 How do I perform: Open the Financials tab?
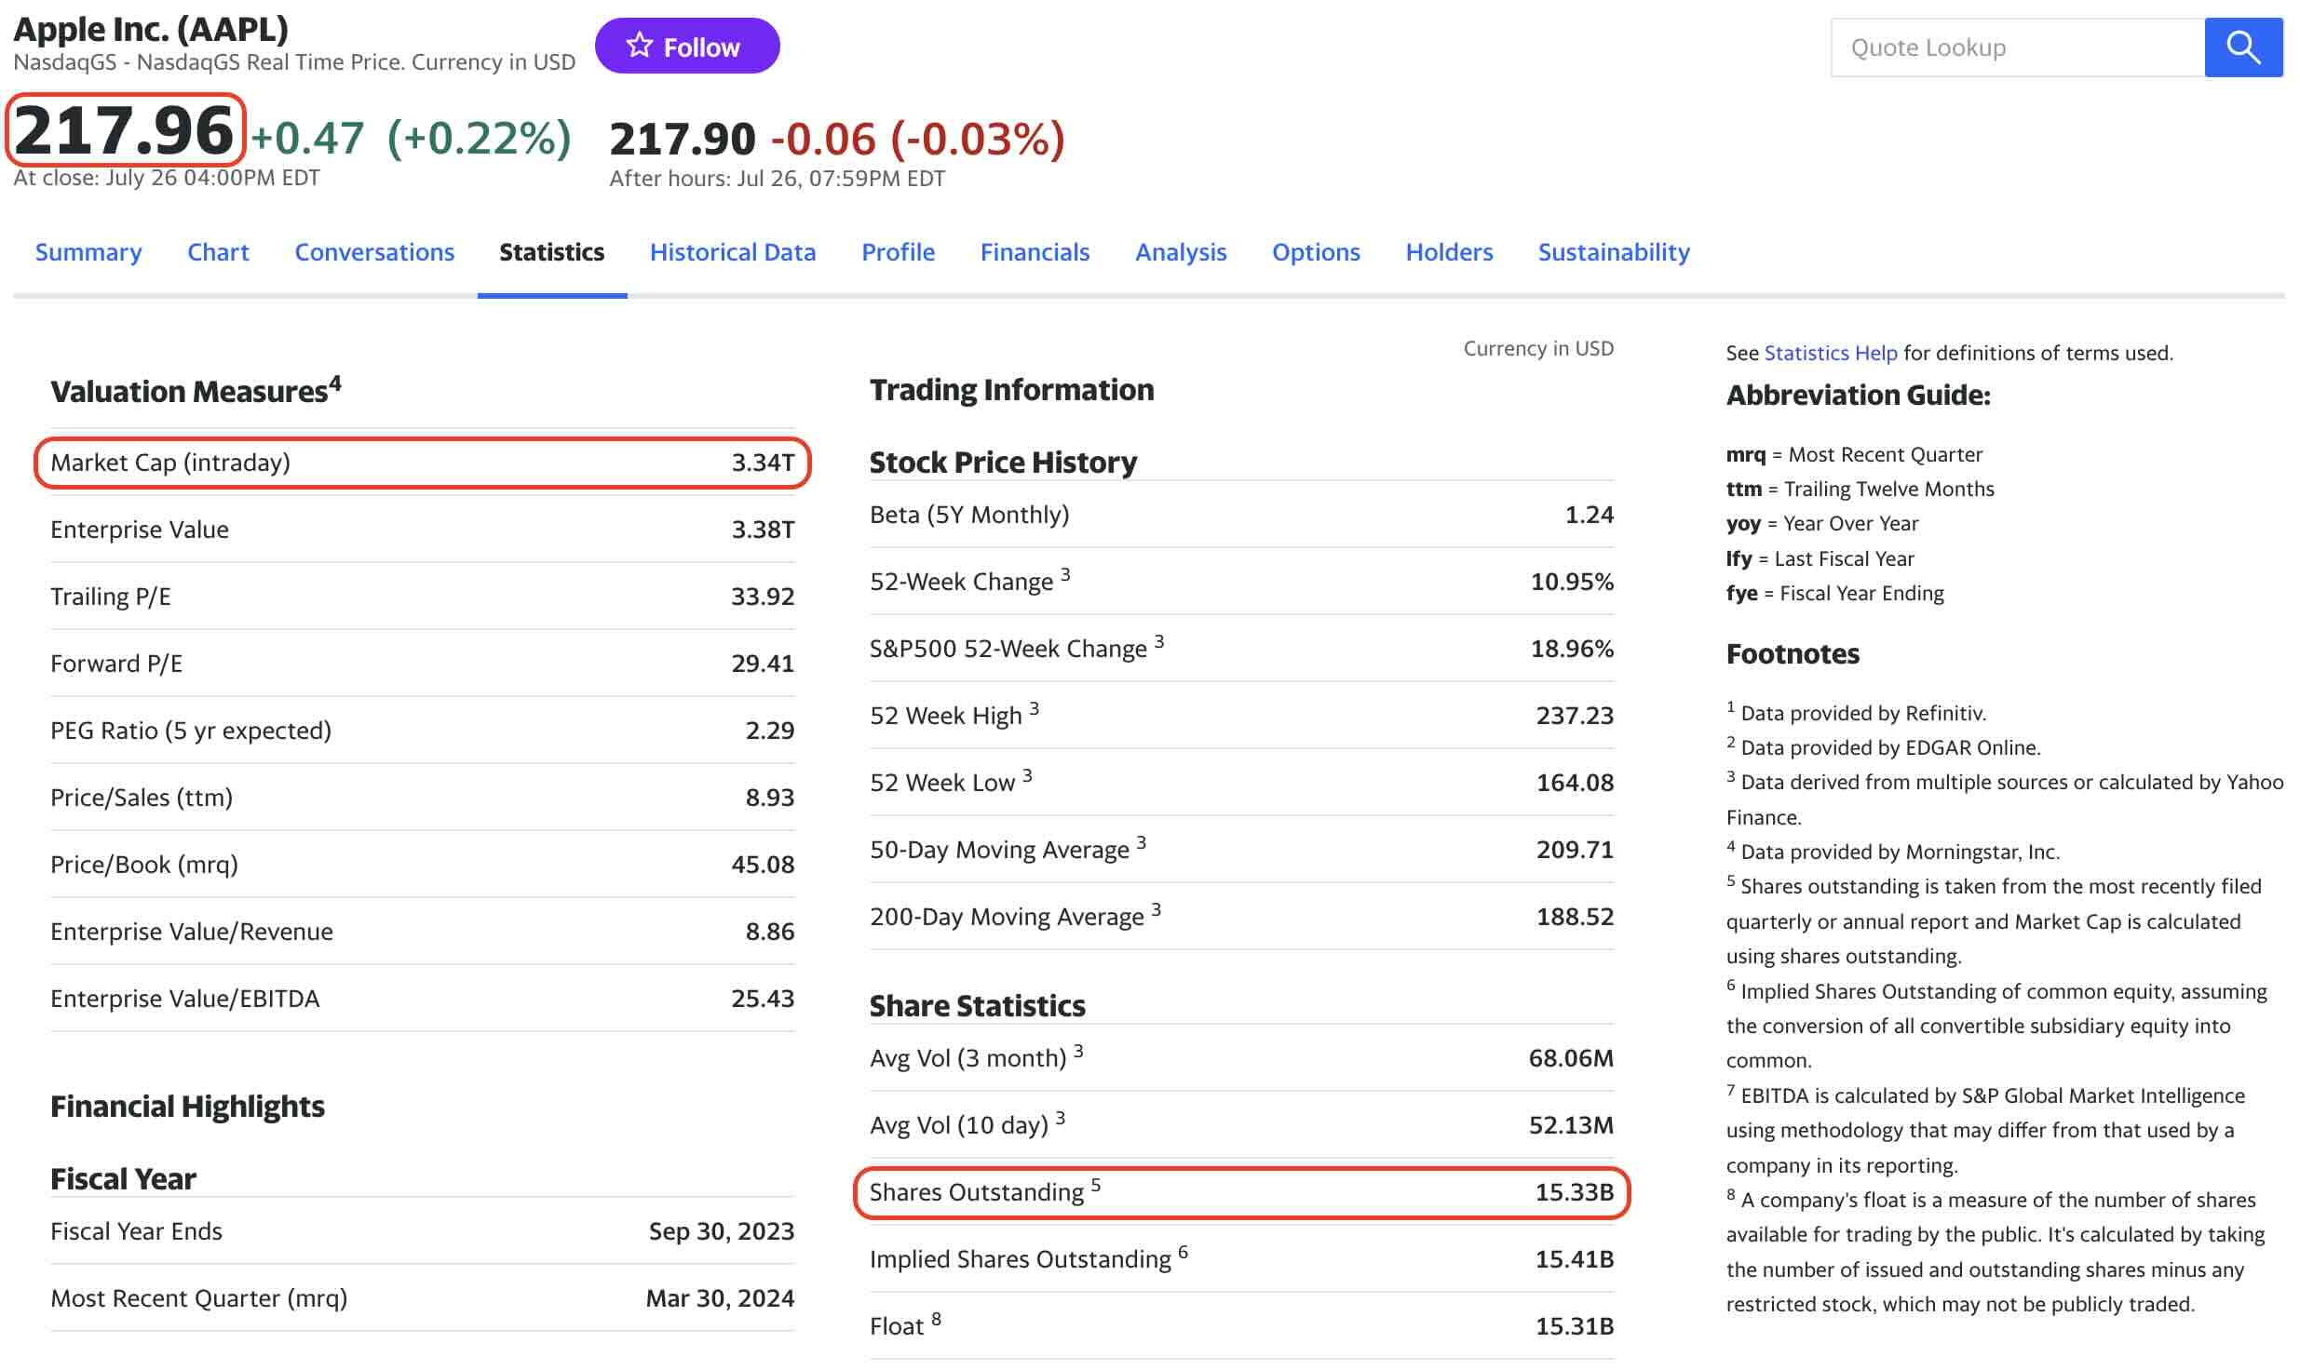click(1035, 252)
